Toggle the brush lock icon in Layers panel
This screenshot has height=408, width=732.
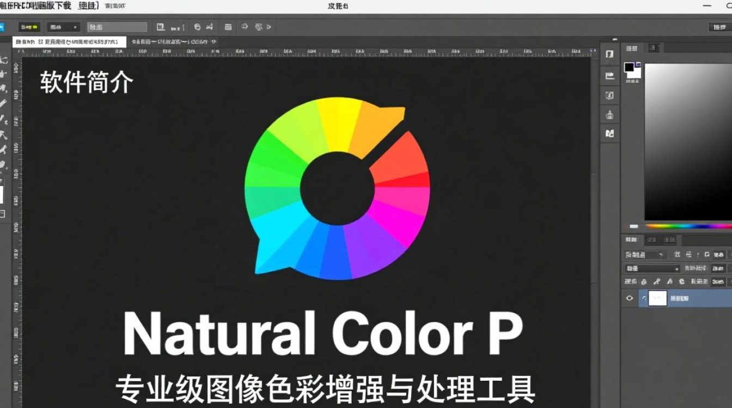pyautogui.click(x=657, y=281)
